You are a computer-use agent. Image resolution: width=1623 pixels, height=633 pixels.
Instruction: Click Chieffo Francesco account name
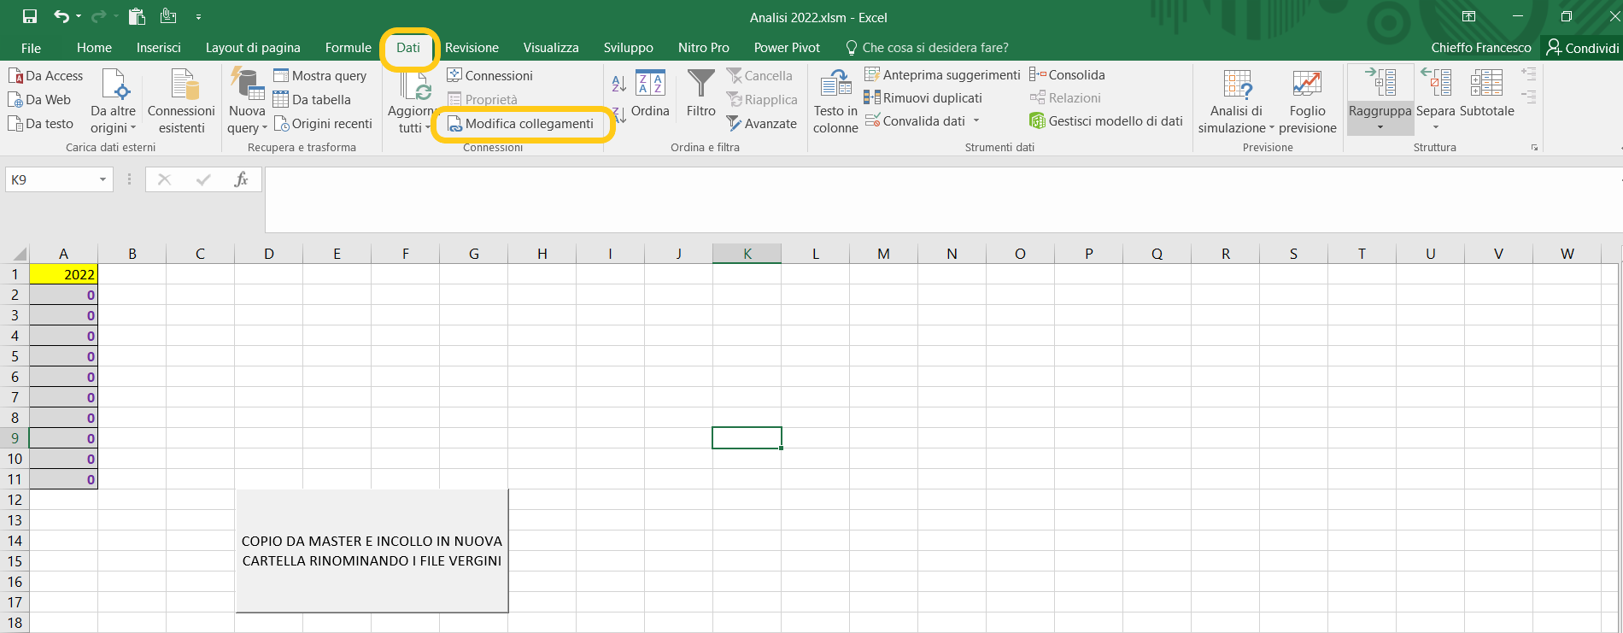coord(1481,48)
